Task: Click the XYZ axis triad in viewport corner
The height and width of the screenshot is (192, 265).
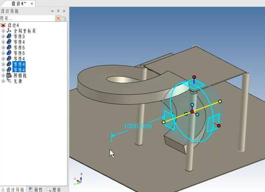Action: [78, 179]
